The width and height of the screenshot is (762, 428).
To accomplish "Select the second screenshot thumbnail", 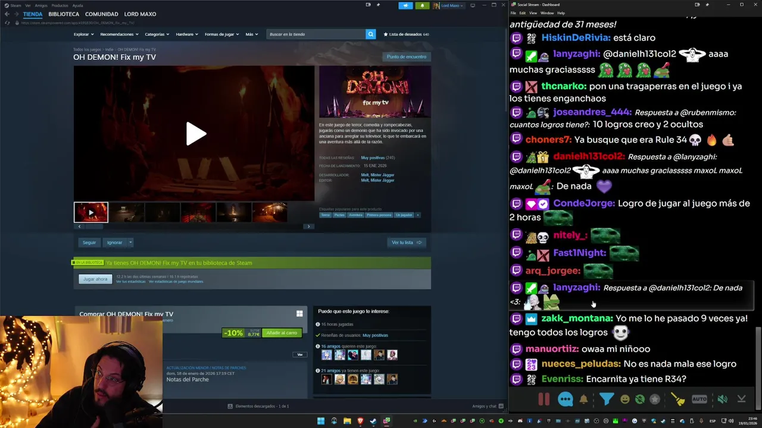I will (x=127, y=212).
